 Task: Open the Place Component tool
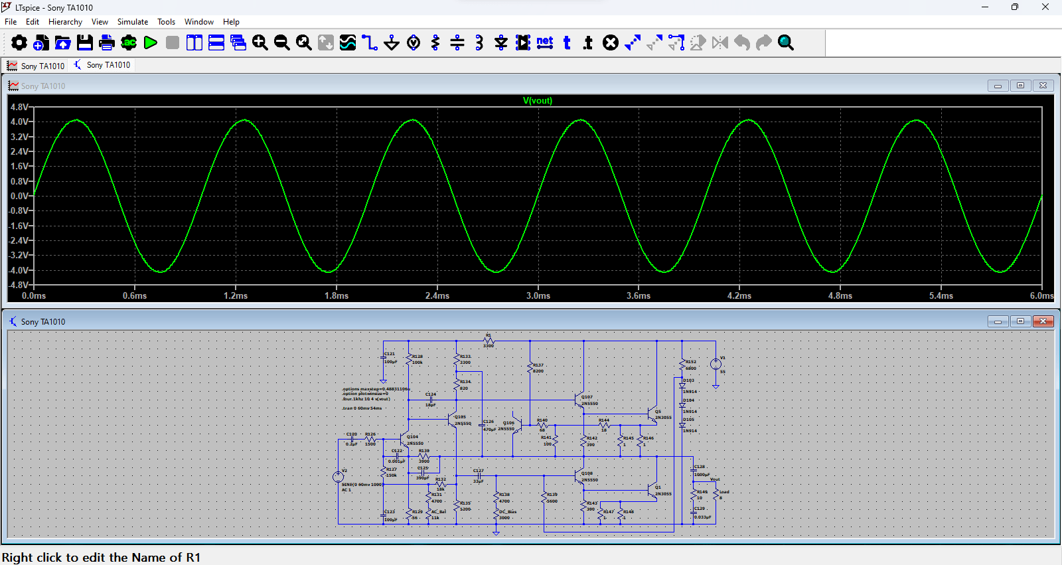523,43
